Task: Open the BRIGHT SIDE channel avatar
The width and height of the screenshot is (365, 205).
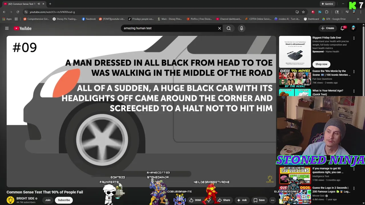Action: [11, 200]
